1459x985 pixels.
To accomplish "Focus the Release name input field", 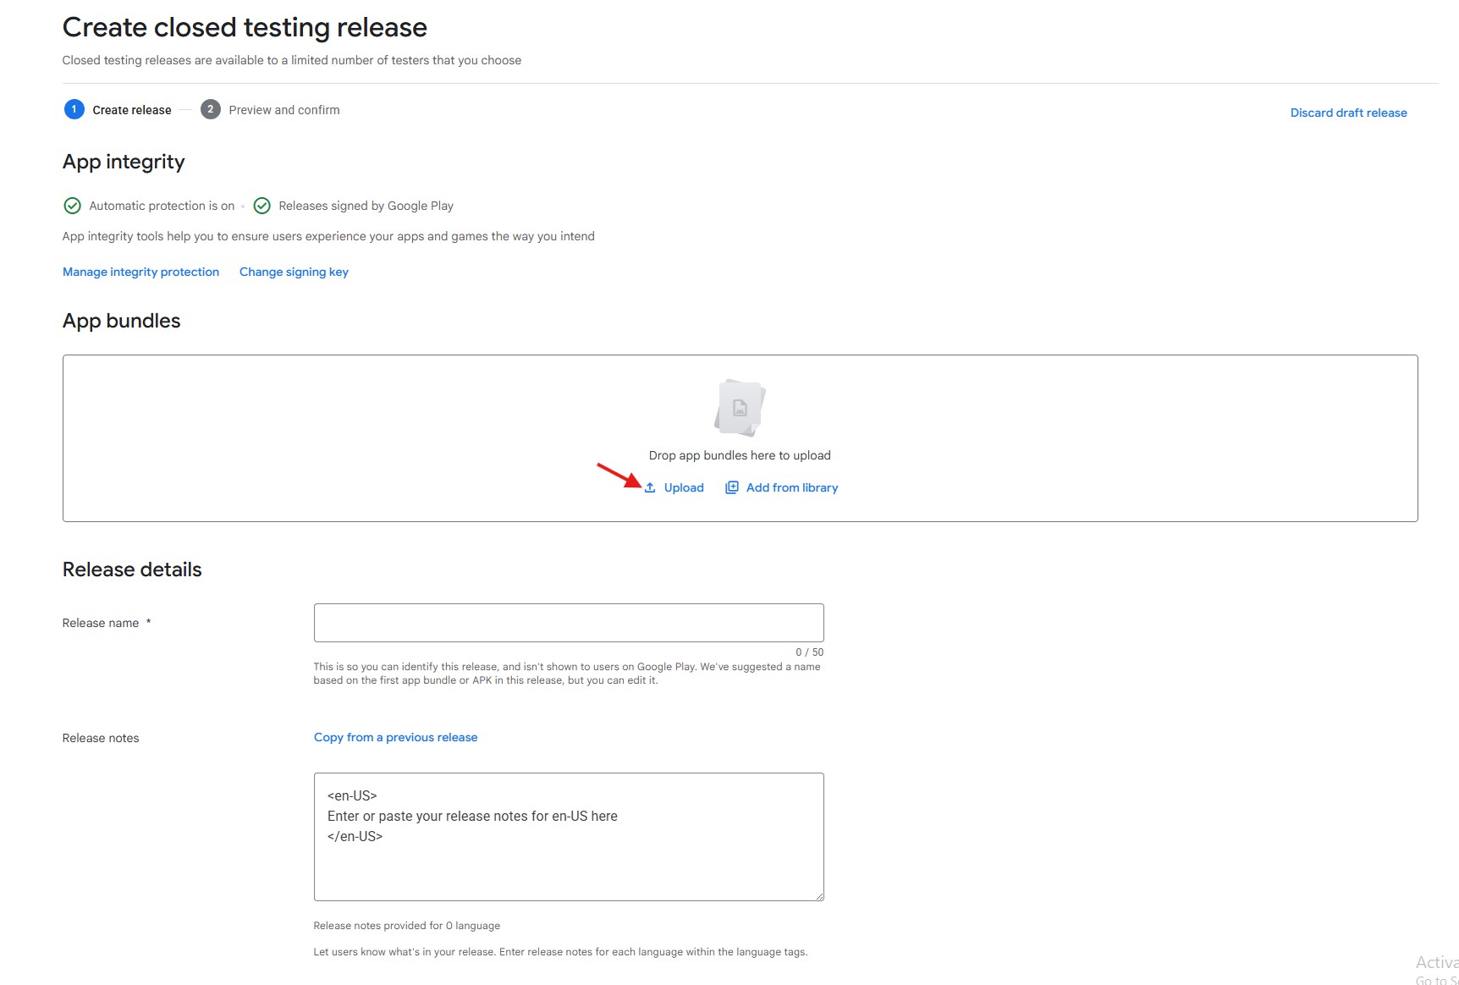I will 569,623.
